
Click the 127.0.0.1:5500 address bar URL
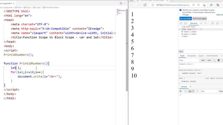(x=173, y=5)
